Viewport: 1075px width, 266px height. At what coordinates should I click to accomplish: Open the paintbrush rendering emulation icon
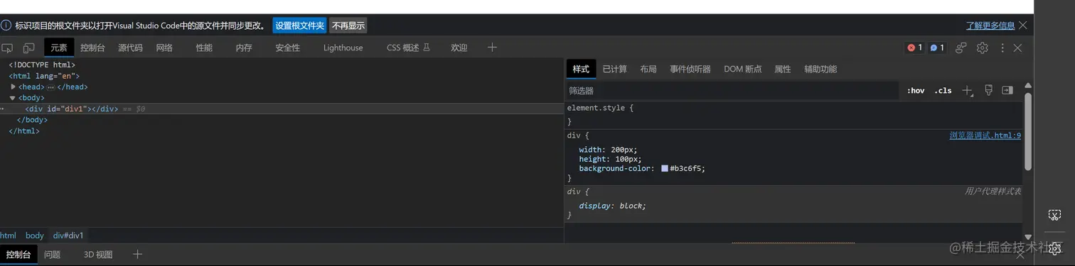[x=988, y=90]
